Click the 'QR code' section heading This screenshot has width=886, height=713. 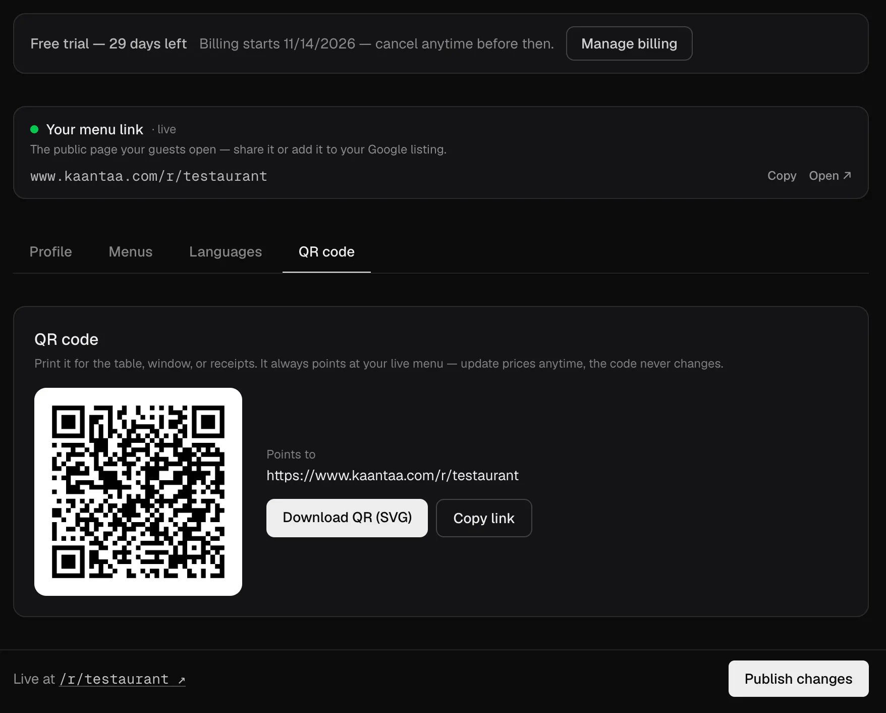pos(66,339)
